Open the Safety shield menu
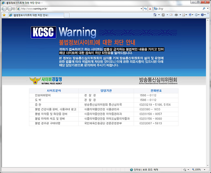Image resolution: width=211 pixels, height=173 pixels. [191, 15]
